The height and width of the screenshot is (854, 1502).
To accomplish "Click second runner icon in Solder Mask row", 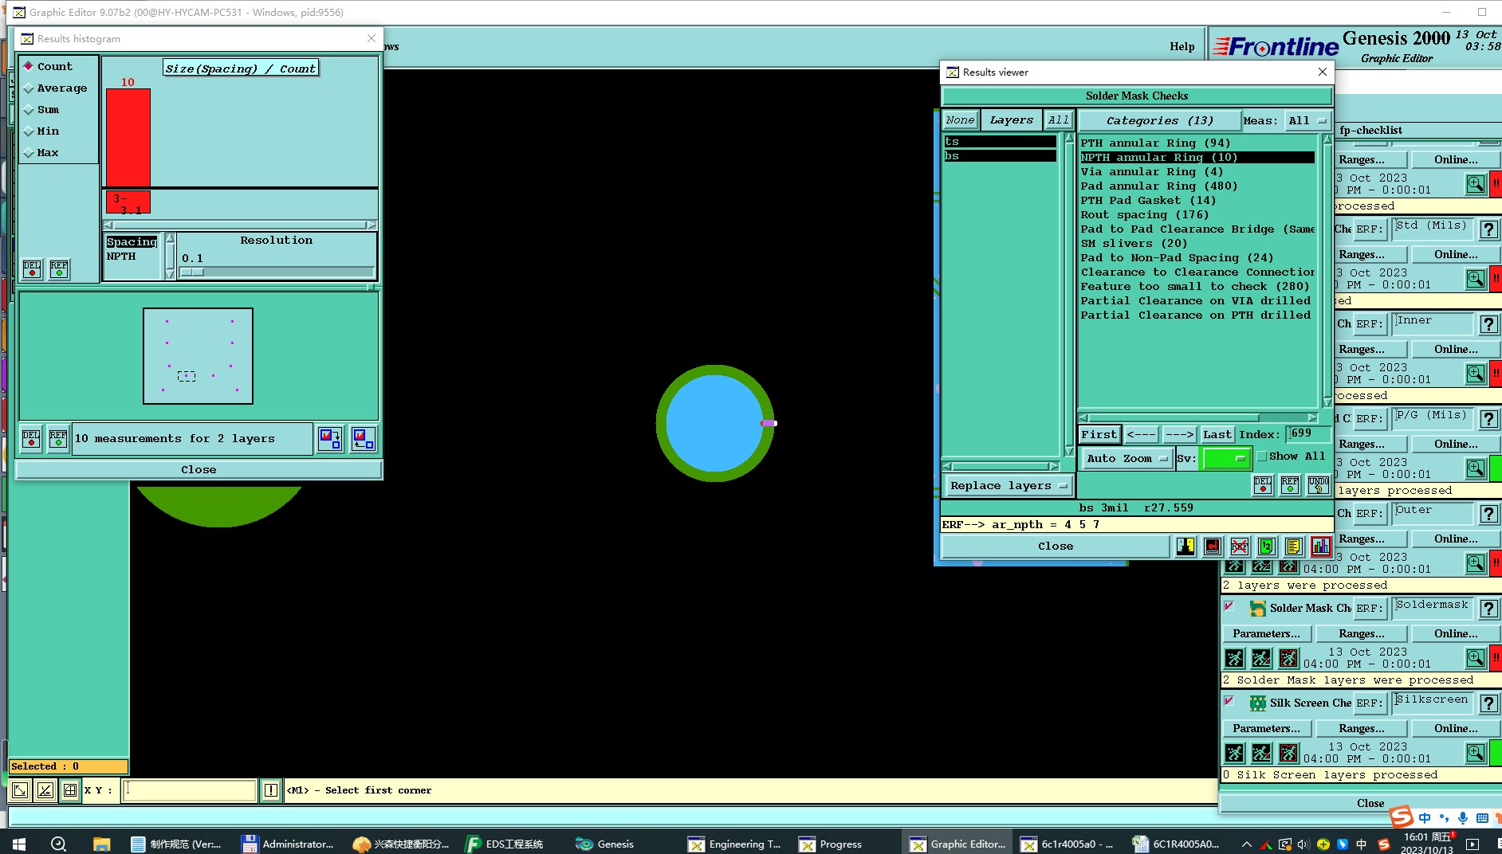I will [1261, 659].
